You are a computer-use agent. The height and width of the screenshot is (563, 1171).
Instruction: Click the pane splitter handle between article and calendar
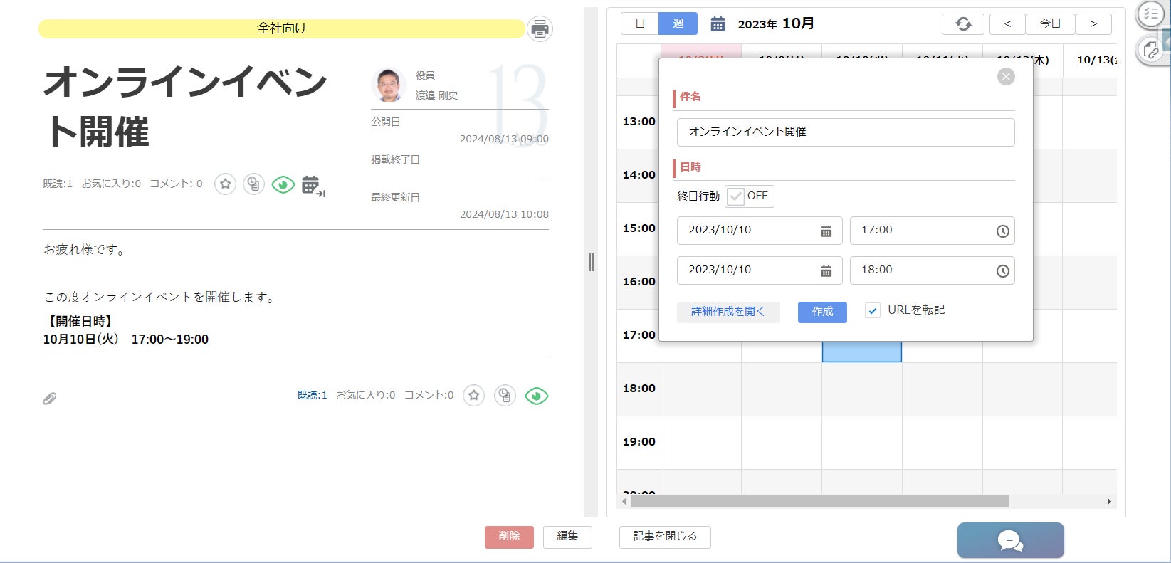[591, 263]
